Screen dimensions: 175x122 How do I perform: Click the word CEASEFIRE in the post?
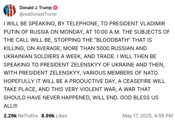(137, 81)
